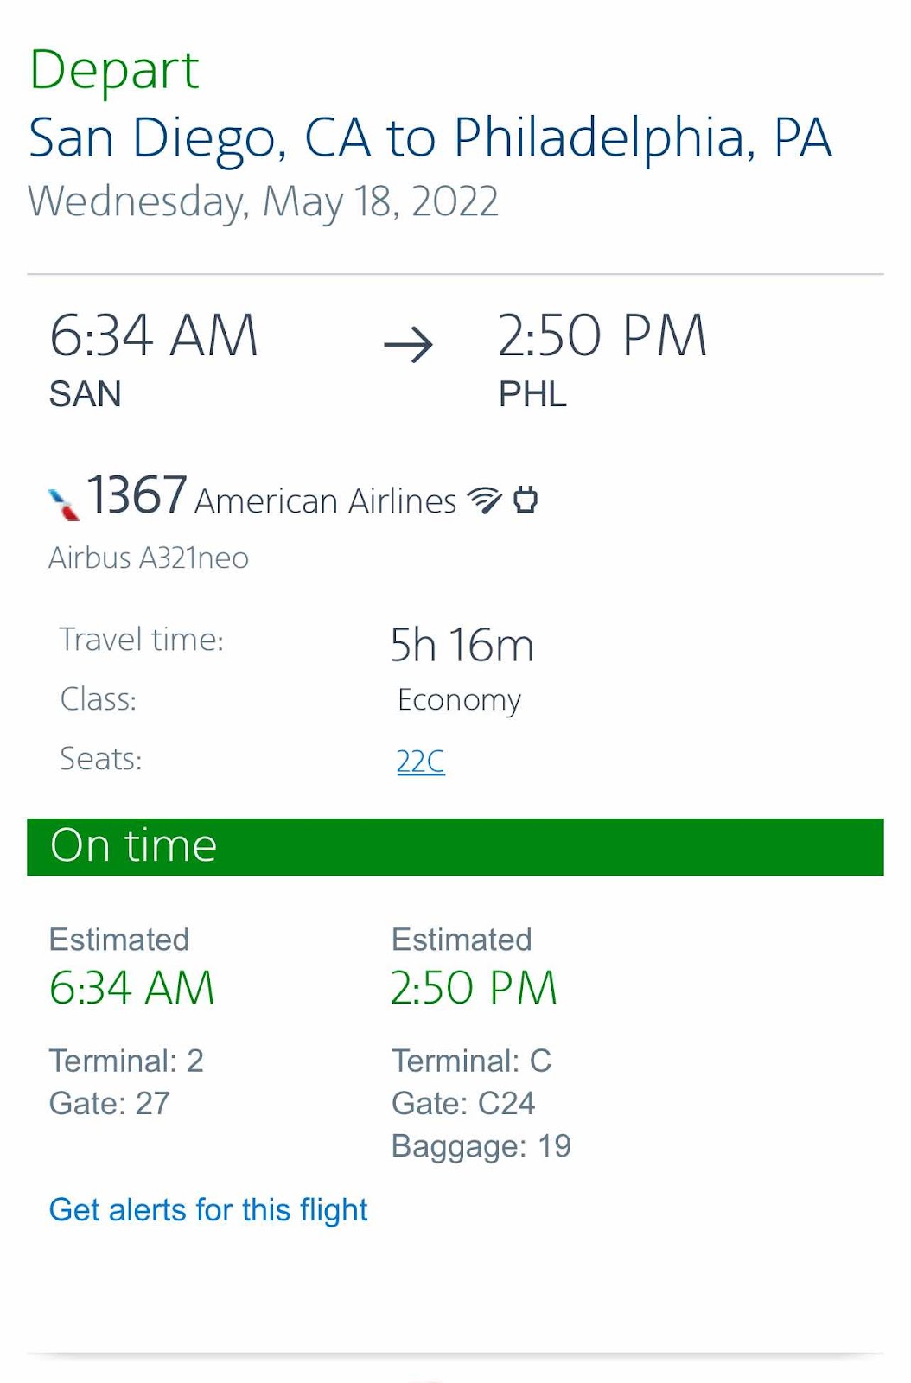
Task: Click the power outlet amenity icon
Action: click(x=526, y=500)
